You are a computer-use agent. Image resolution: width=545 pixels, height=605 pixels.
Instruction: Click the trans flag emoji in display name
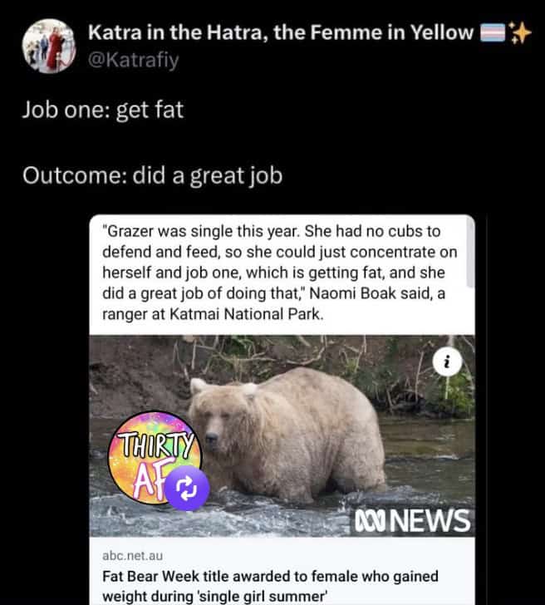(x=493, y=32)
